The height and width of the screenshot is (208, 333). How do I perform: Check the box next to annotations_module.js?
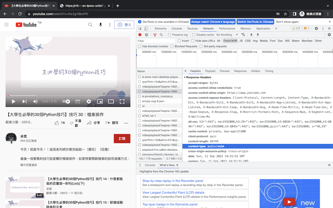139,97
